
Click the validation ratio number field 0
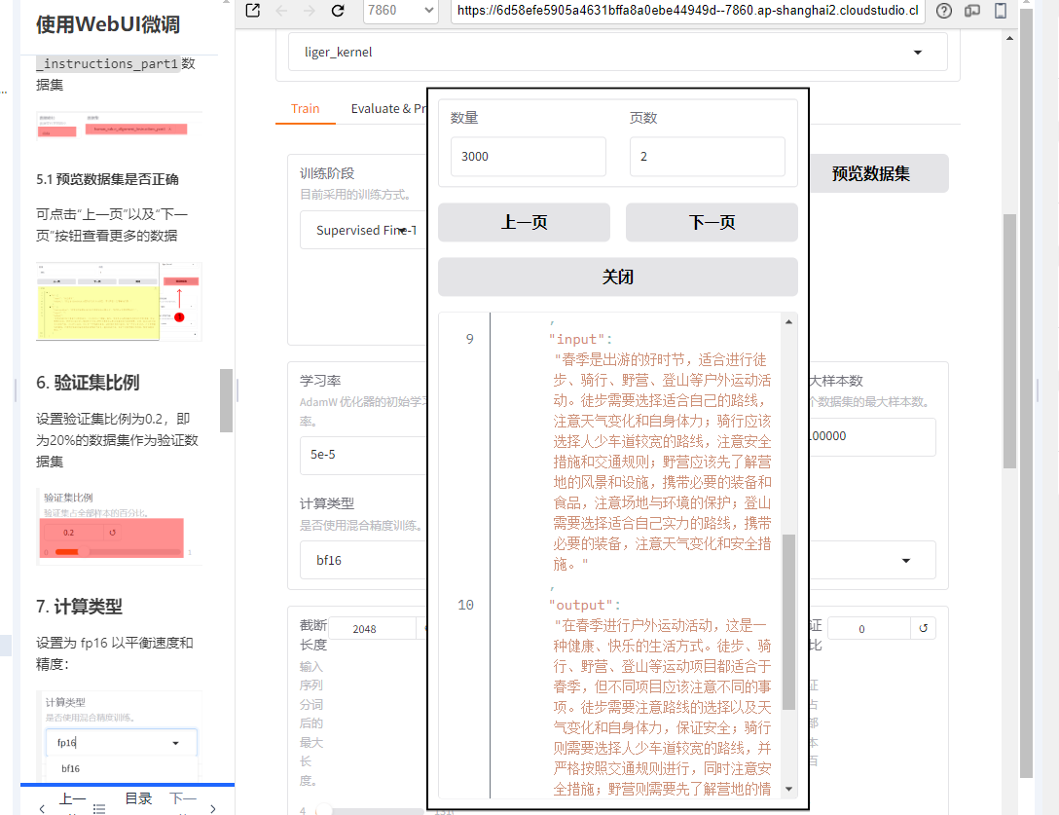(868, 628)
